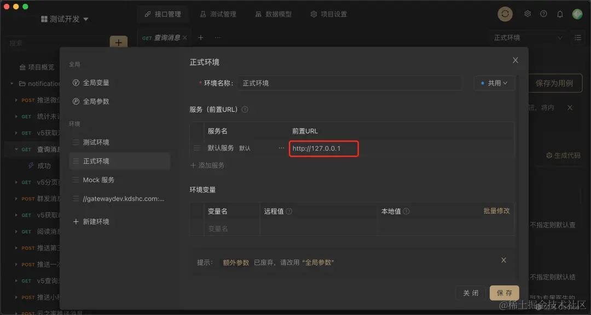Click the 全局参数 link in hint
591x315 pixels.
point(318,262)
